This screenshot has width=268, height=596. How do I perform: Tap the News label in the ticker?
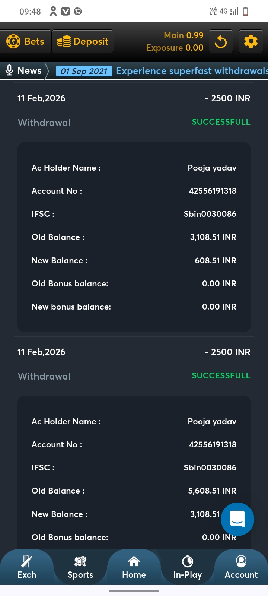(29, 70)
